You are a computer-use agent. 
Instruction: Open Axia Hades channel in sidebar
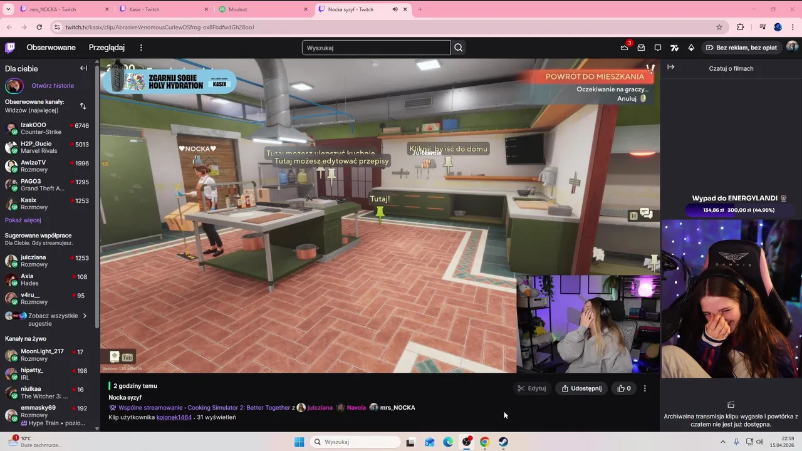point(49,279)
